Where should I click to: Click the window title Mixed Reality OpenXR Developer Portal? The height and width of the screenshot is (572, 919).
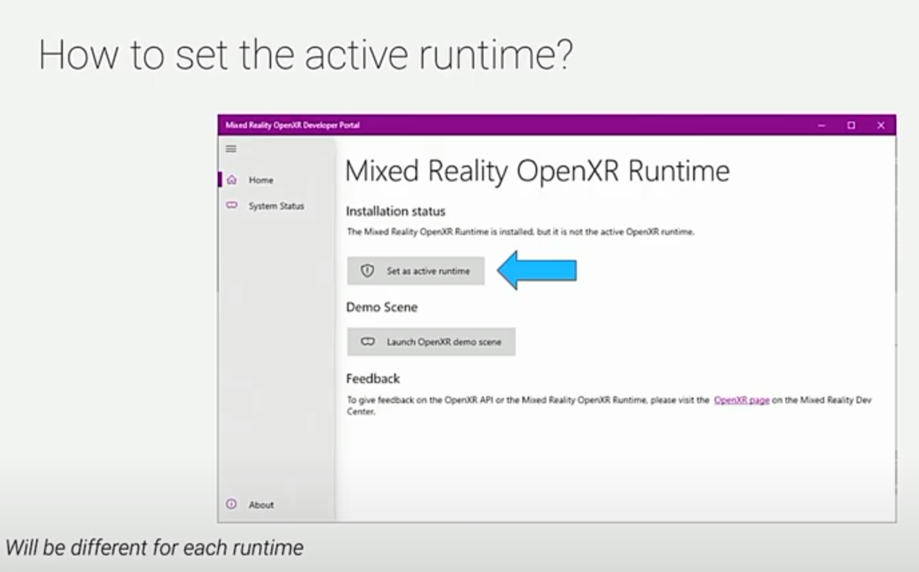293,125
